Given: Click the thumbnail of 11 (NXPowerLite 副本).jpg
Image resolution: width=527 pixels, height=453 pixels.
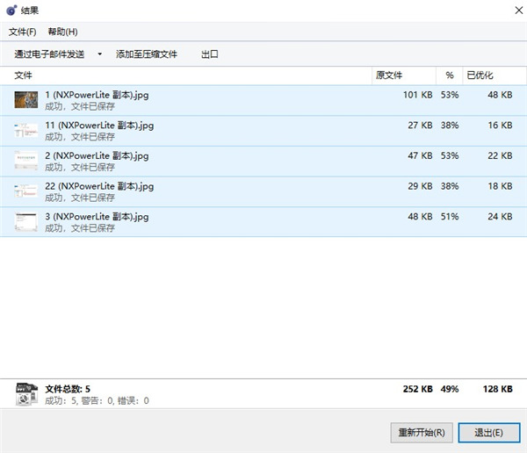Looking at the screenshot, I should pos(26,131).
